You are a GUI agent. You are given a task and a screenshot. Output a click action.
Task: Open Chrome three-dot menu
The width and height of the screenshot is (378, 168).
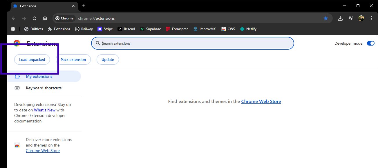click(x=372, y=18)
